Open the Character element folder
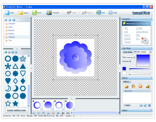The height and width of the screenshot is (122, 156). [17, 24]
